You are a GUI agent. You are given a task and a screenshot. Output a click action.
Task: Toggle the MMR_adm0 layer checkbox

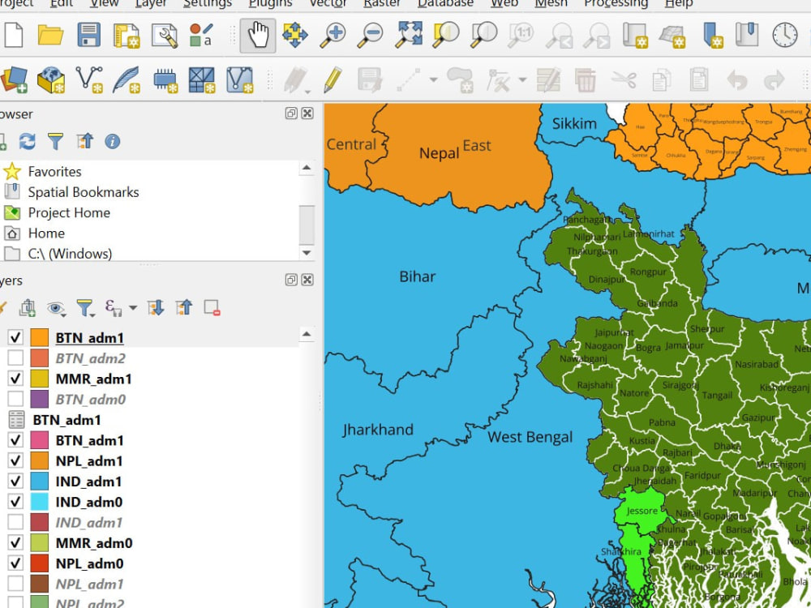15,543
